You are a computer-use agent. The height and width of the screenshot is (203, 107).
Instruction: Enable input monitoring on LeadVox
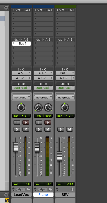[17, 123]
